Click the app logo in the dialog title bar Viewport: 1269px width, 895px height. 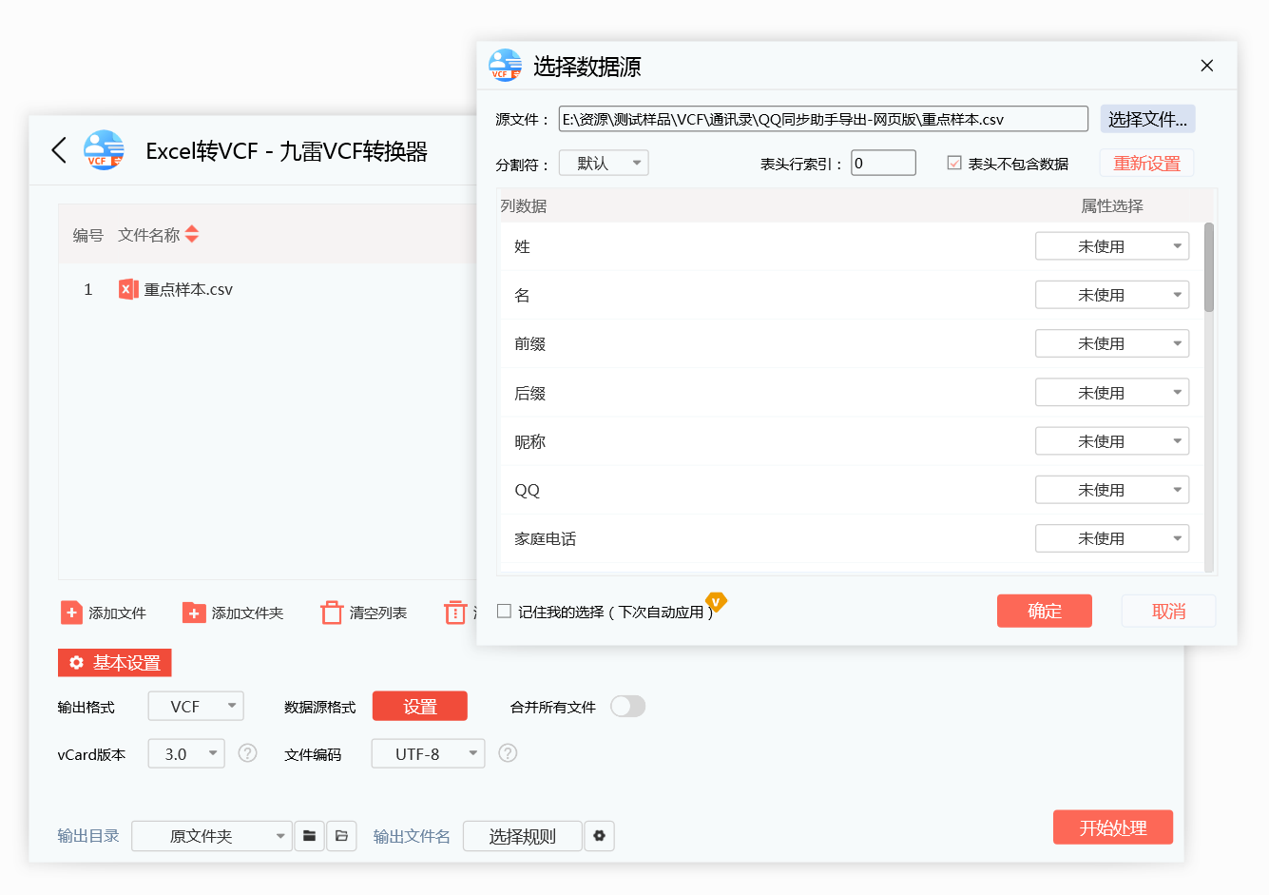[504, 65]
